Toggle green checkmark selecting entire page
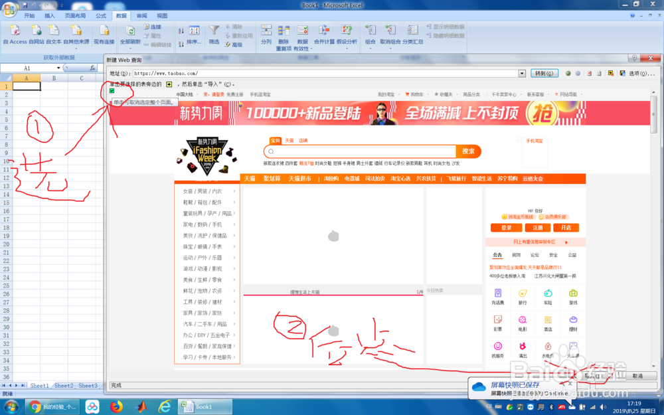Viewport: 664px width, 415px height. [112, 90]
